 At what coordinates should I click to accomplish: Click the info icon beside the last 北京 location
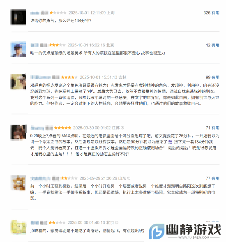(117, 223)
